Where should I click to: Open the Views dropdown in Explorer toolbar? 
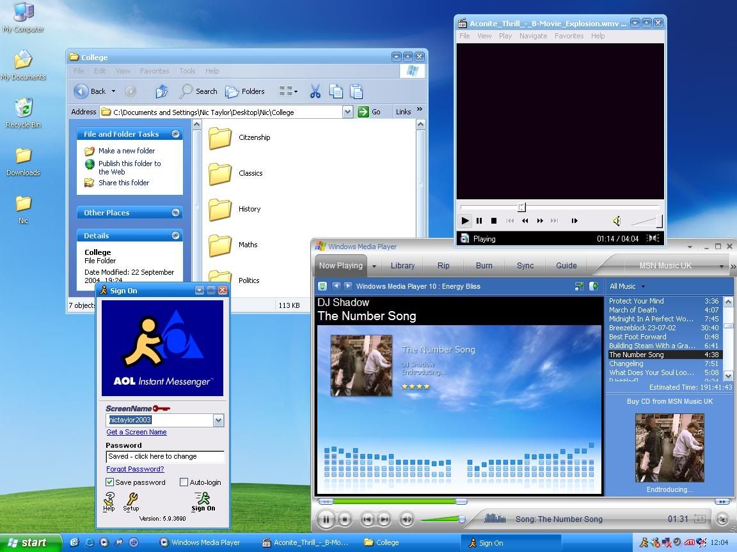288,91
